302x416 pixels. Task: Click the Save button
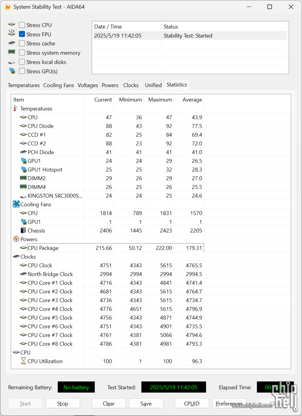146,403
